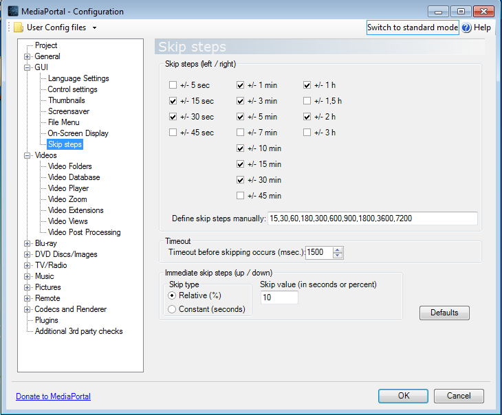Click the Skip value input field
The width and height of the screenshot is (502, 415).
click(x=279, y=298)
